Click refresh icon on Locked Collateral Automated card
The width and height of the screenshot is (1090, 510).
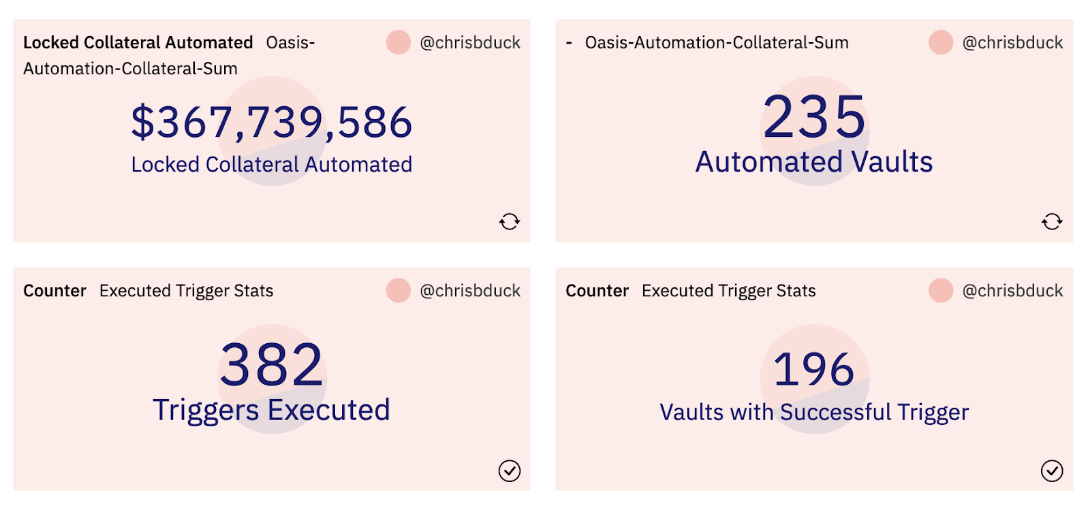click(509, 221)
